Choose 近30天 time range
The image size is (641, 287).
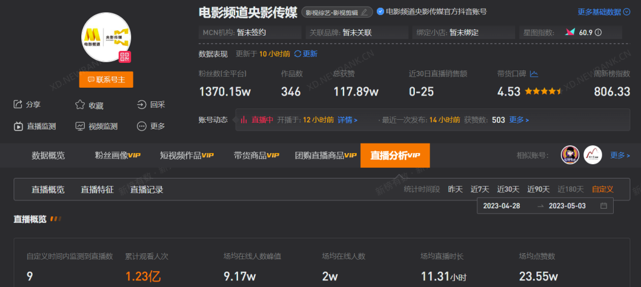(508, 189)
